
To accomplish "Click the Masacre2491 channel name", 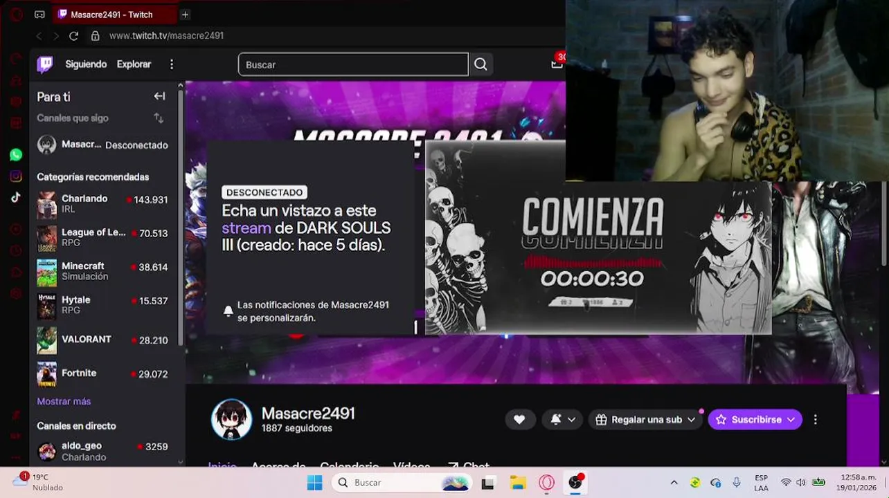I will 308,414.
